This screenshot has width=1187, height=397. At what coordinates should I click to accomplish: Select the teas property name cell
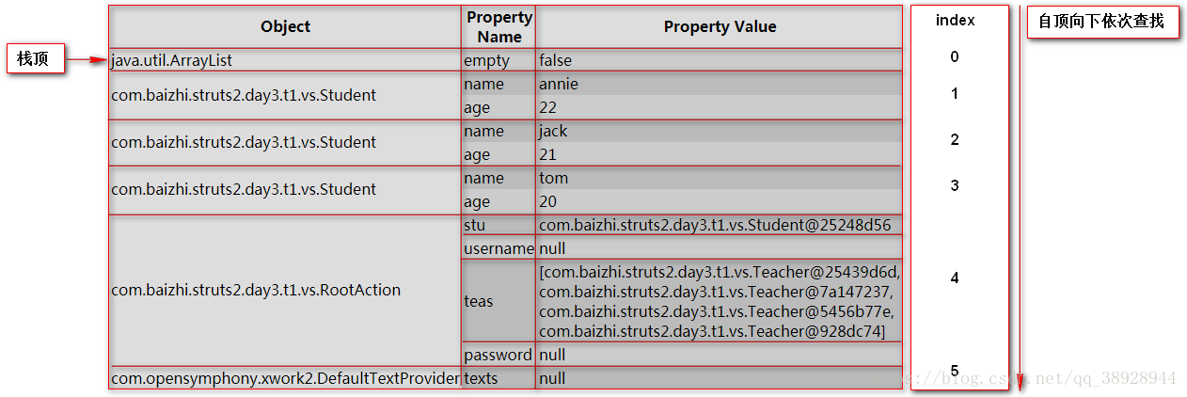point(479,301)
